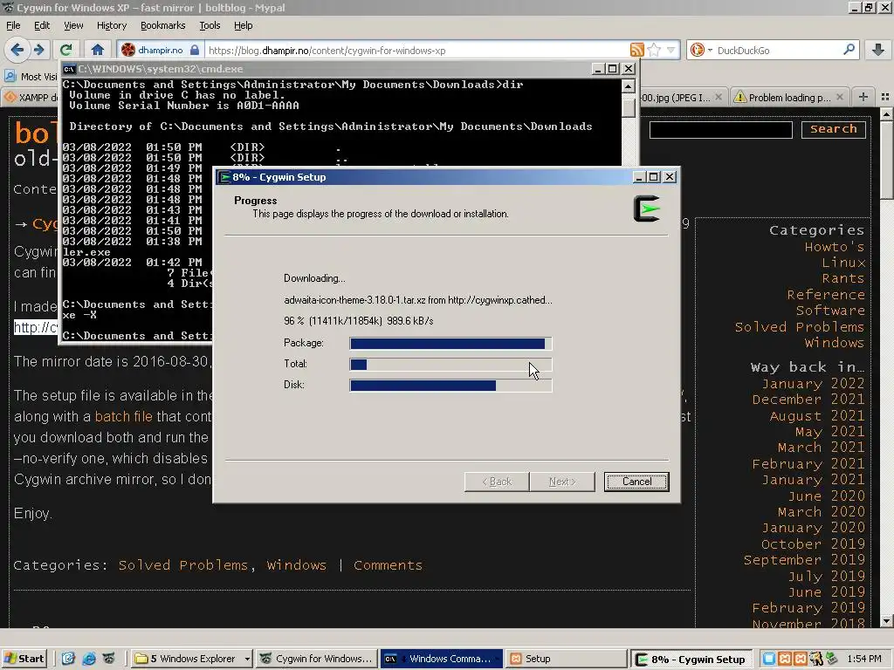Click the blog Search button
The height and width of the screenshot is (670, 894).
click(x=833, y=129)
